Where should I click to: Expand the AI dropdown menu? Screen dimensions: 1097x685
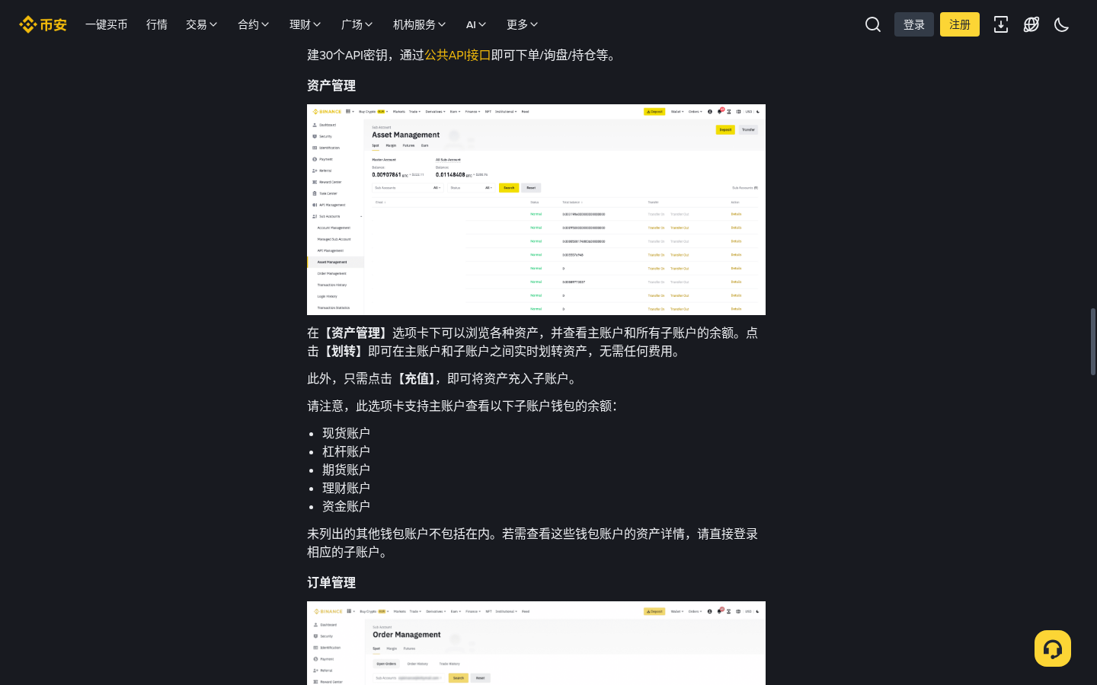[476, 24]
